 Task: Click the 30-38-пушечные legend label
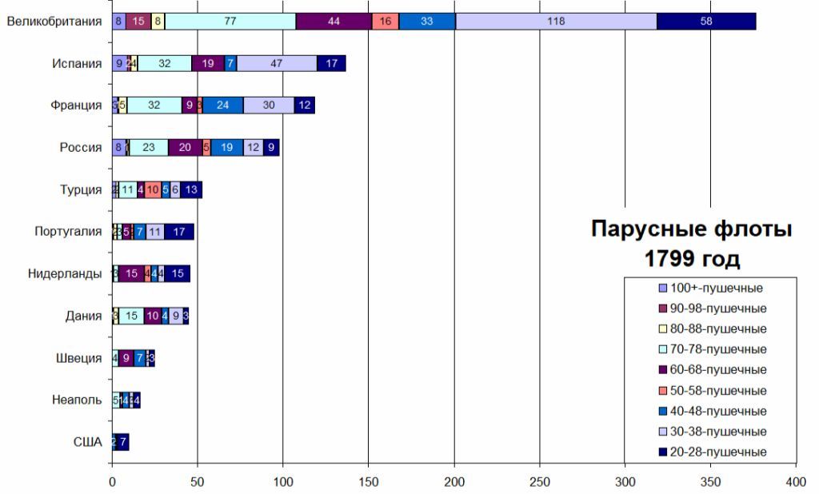coord(717,432)
